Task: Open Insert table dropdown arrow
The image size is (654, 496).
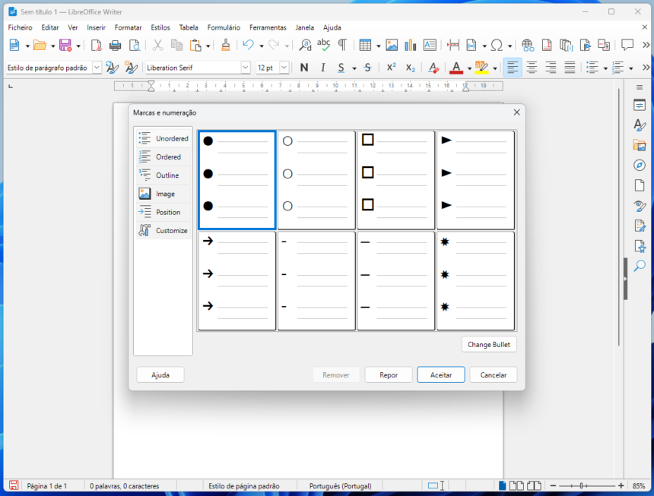Action: click(378, 46)
